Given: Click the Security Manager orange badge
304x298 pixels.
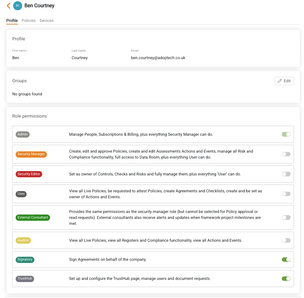Looking at the screenshot, I should click(31, 154).
